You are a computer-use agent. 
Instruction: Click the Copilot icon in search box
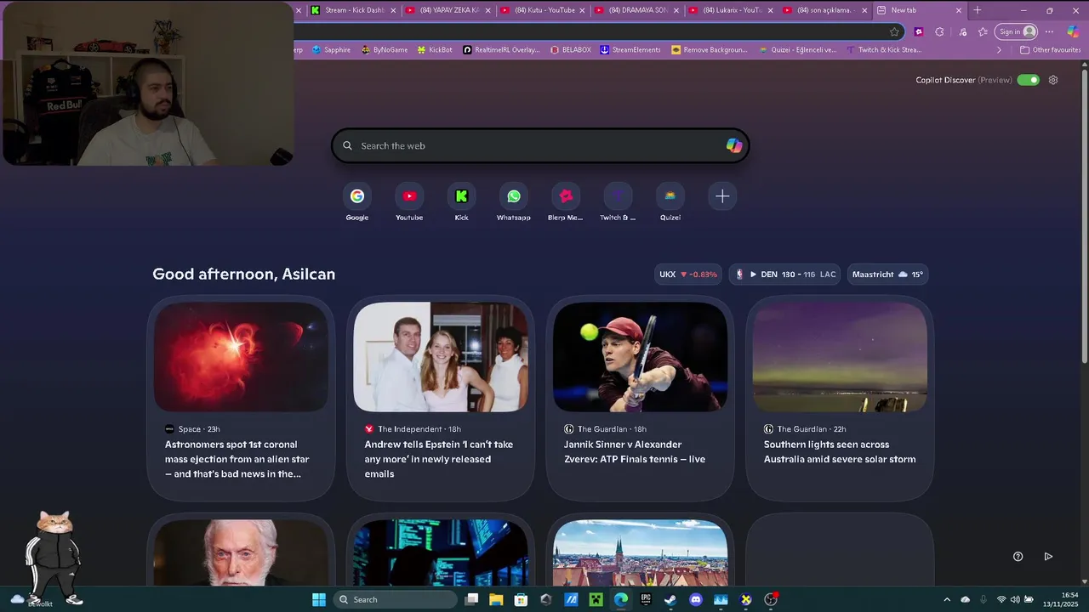(734, 145)
